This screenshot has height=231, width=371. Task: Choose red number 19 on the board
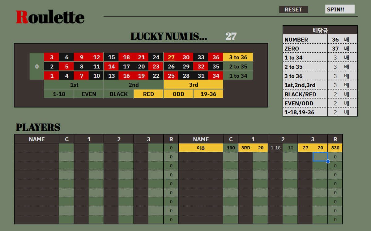coord(141,76)
